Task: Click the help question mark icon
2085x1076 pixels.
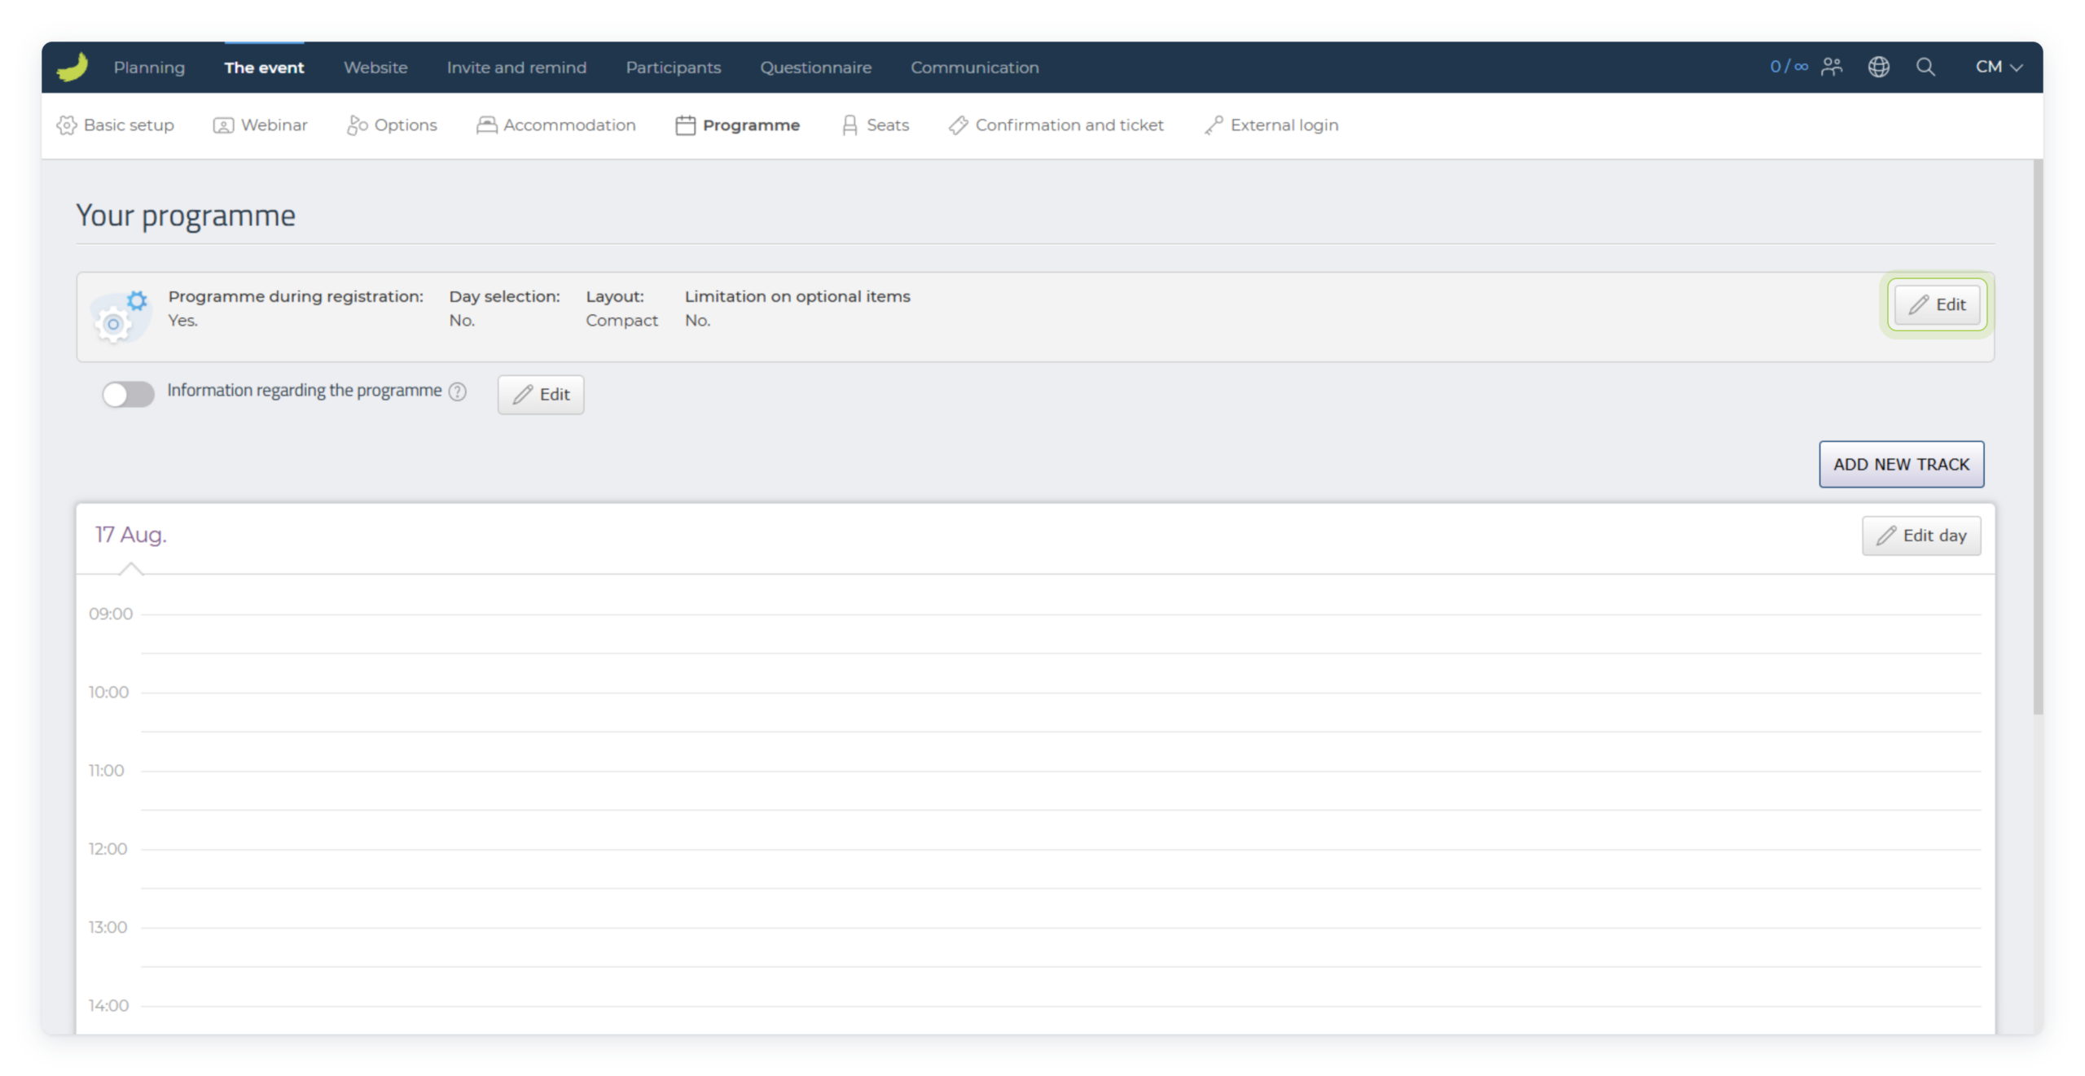Action: (458, 391)
